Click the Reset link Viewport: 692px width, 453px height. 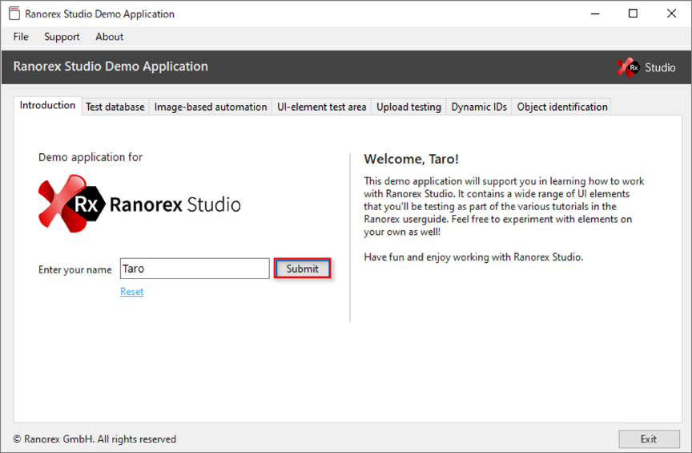tap(131, 292)
